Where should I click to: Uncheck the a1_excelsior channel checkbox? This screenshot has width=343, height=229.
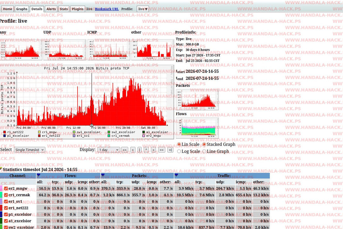(x=6, y=221)
